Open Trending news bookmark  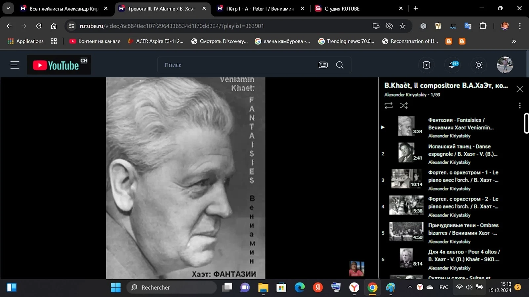[346, 41]
